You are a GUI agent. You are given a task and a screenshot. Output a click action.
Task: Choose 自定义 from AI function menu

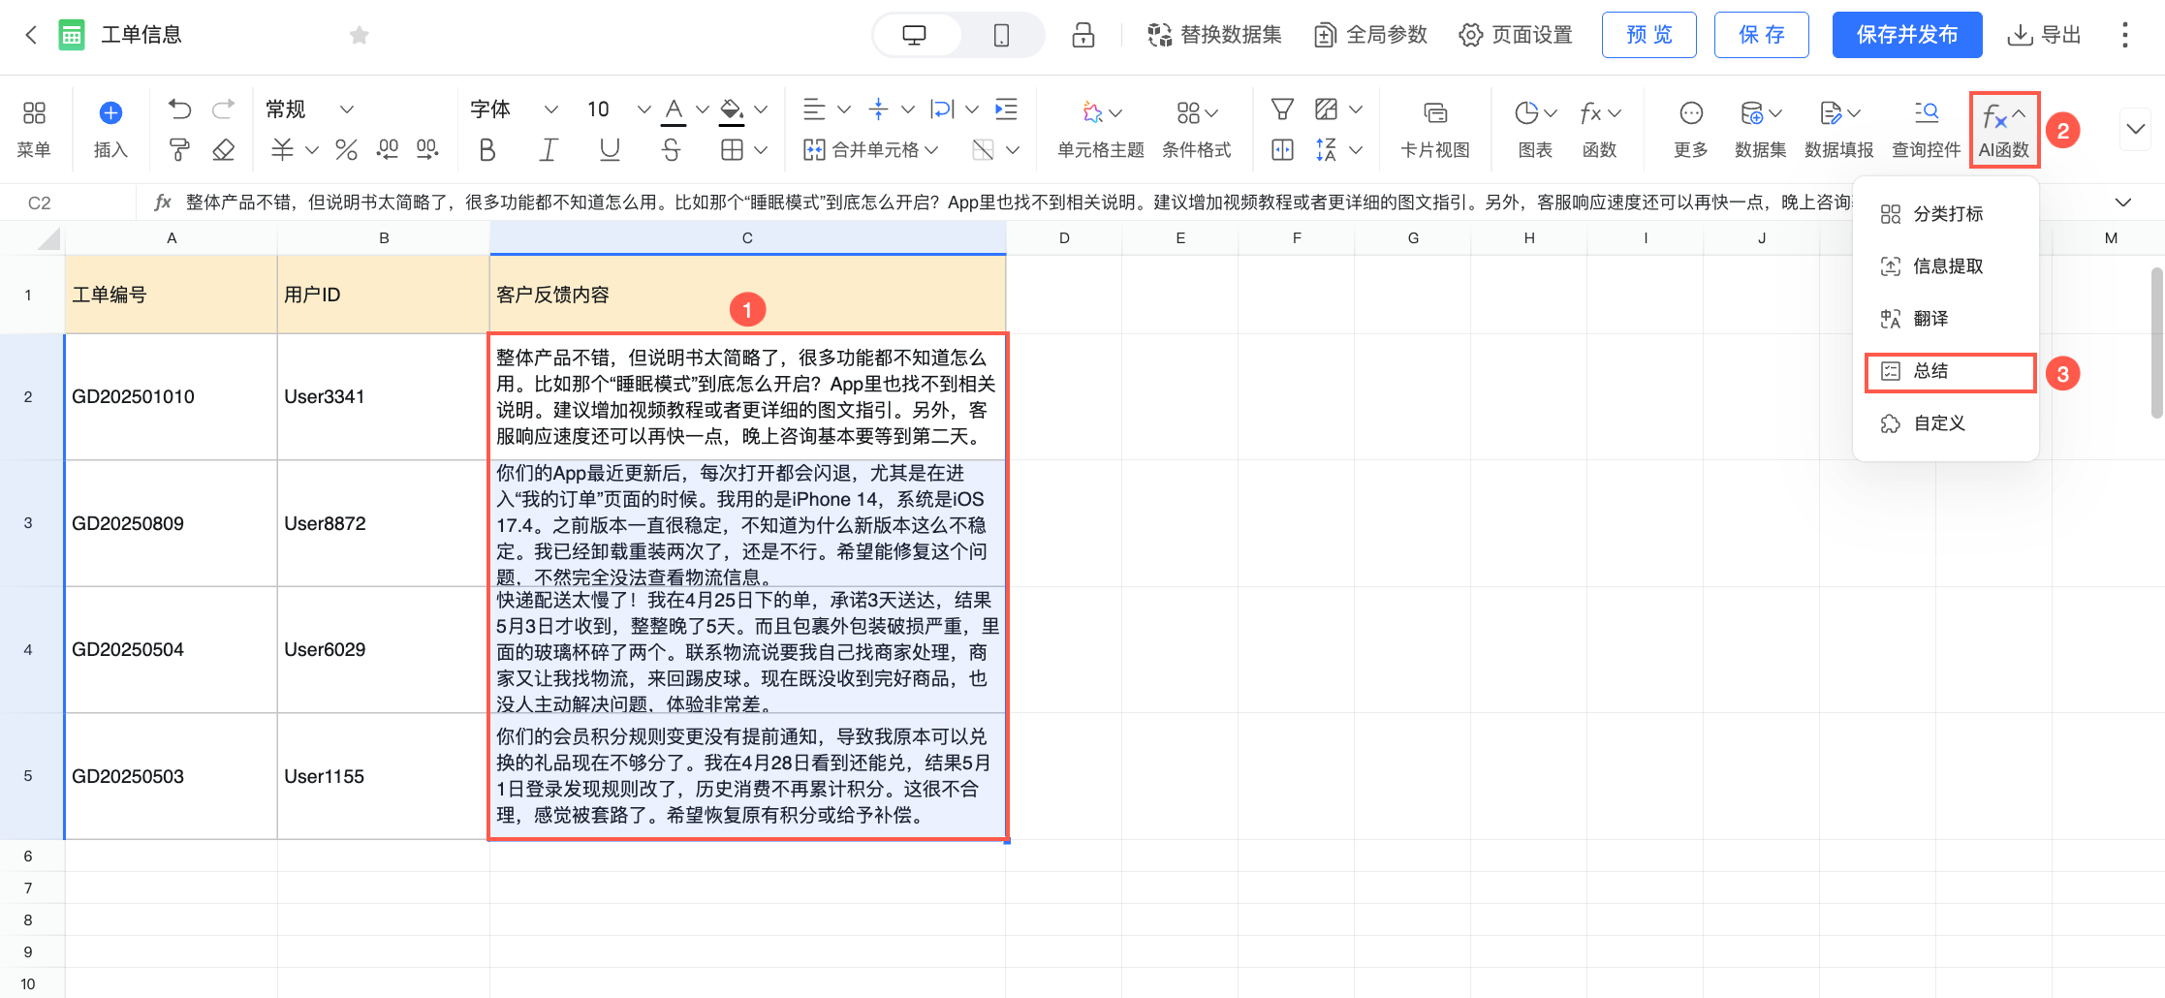click(1946, 423)
